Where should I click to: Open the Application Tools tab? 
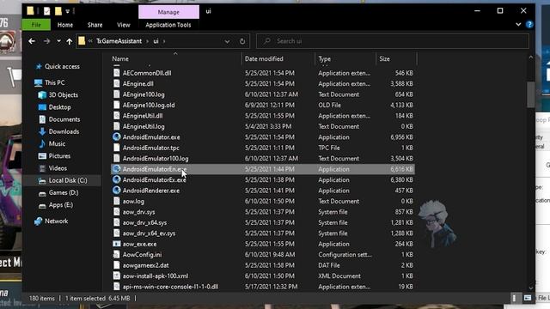tap(168, 25)
